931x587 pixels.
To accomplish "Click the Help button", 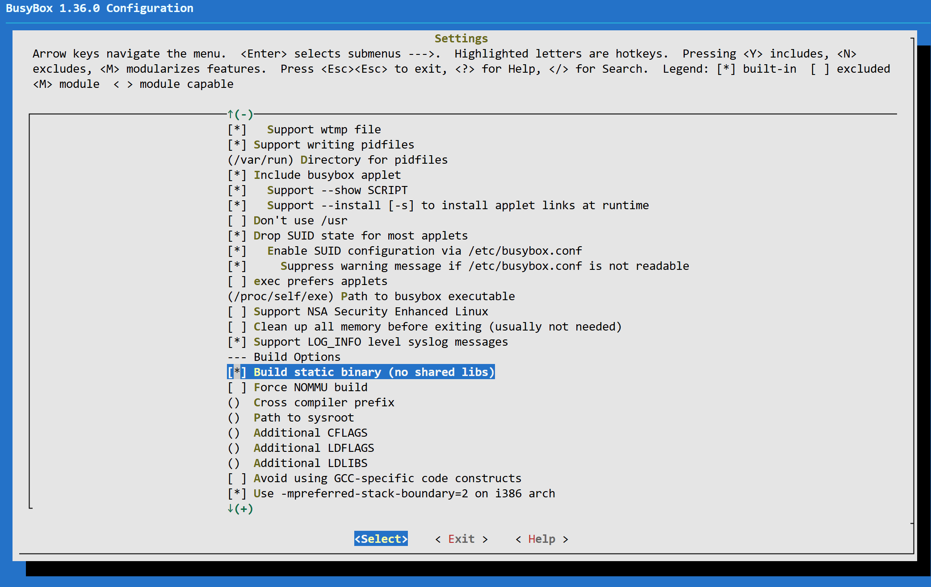I will tap(542, 539).
